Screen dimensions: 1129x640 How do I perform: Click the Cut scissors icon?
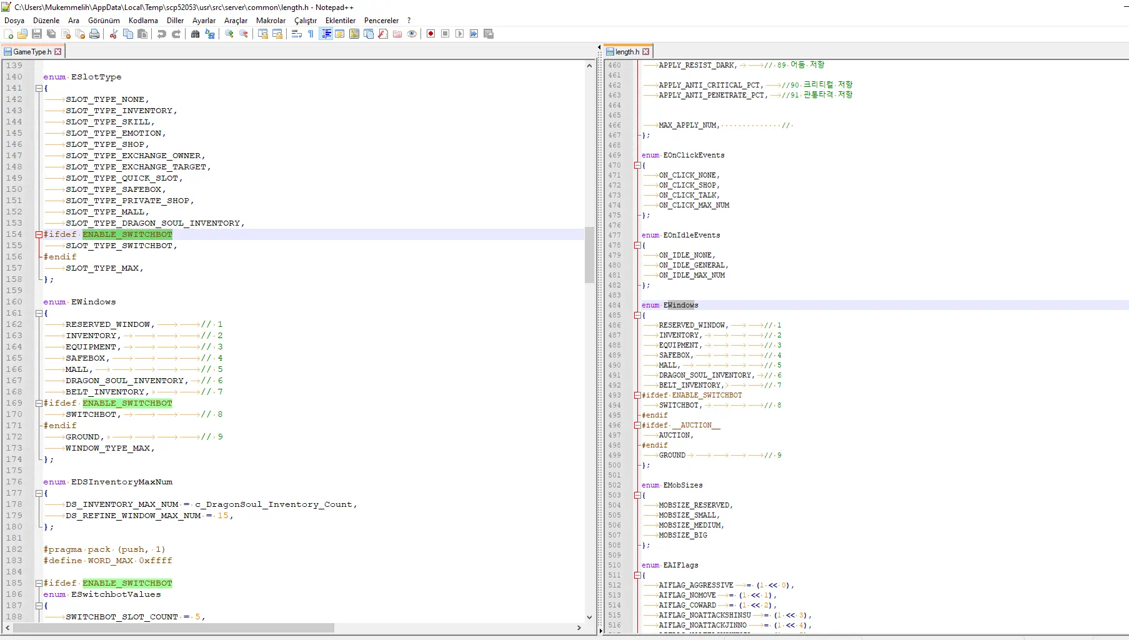[114, 34]
